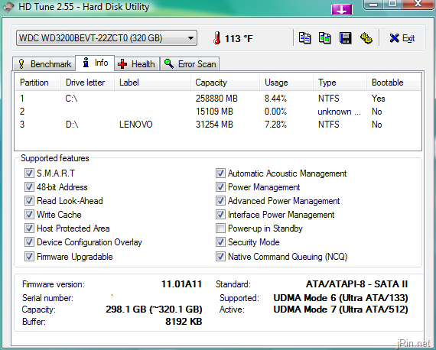Click the 7.28% usage value
The width and height of the screenshot is (436, 350).
point(275,124)
